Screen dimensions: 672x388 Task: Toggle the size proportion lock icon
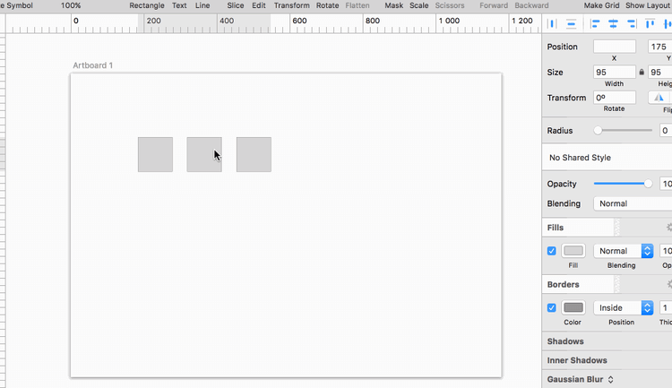pyautogui.click(x=642, y=72)
